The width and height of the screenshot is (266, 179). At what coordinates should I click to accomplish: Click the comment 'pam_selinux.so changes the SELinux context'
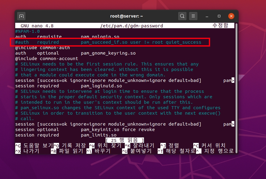(x=118, y=108)
